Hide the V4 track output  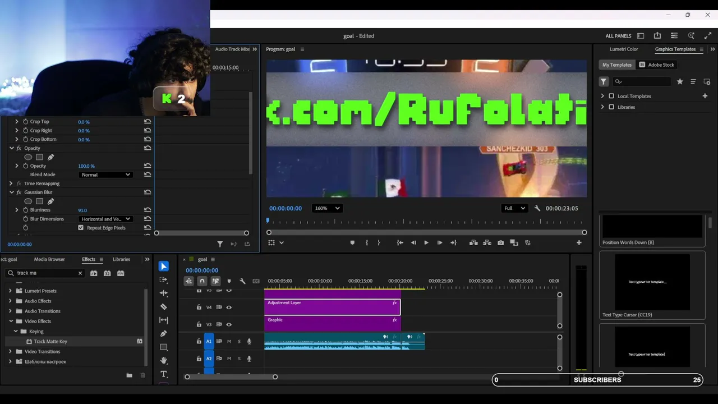[x=229, y=307]
